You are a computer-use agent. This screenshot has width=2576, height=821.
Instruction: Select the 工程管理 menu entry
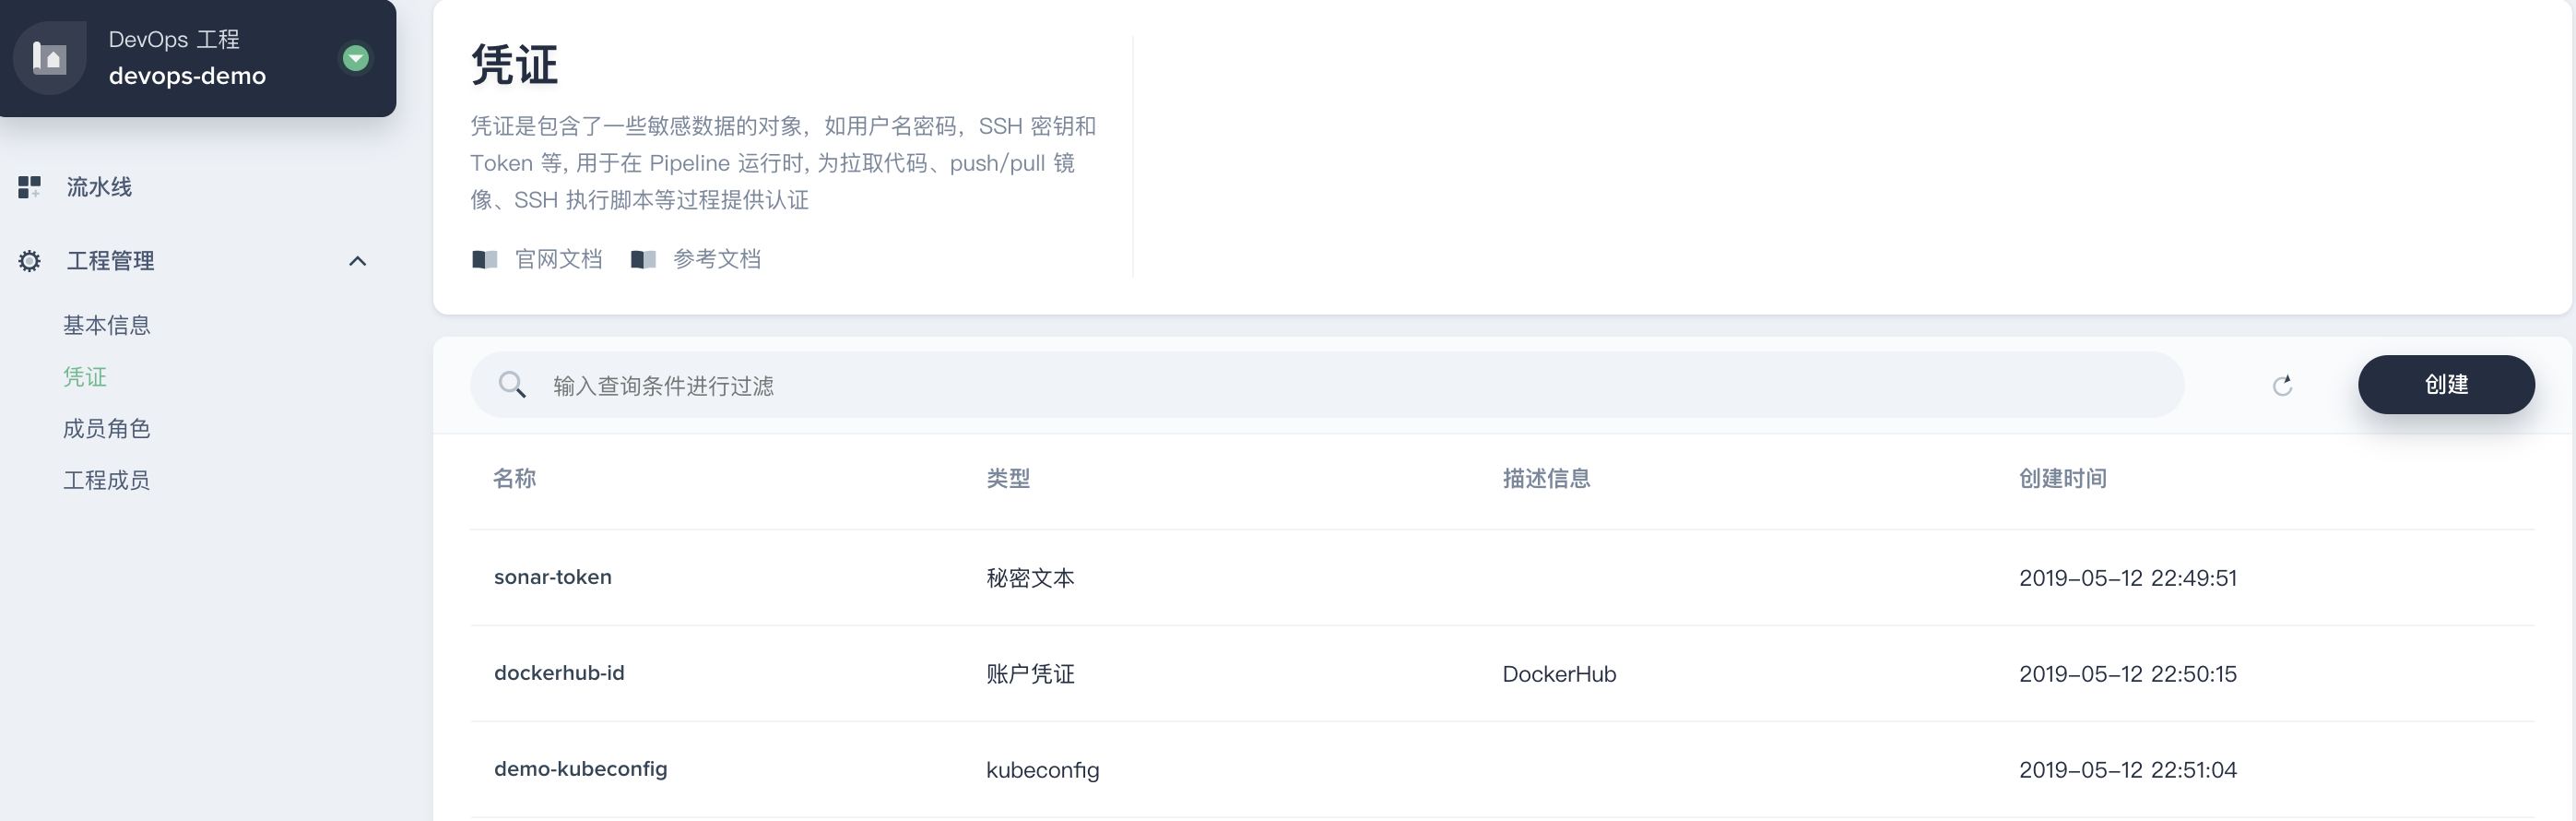[x=110, y=261]
